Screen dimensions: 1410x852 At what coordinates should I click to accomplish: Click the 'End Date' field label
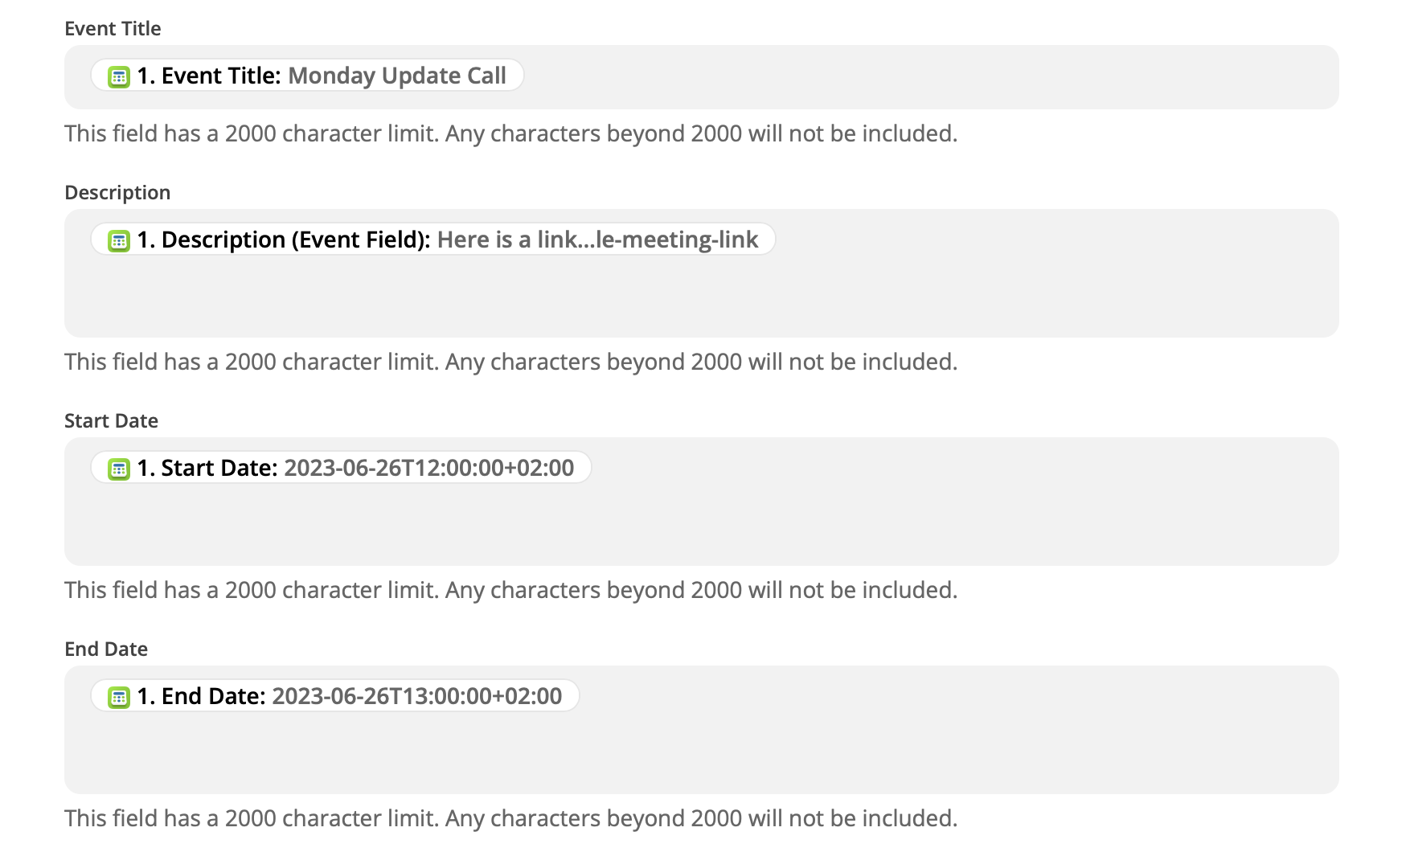point(106,649)
